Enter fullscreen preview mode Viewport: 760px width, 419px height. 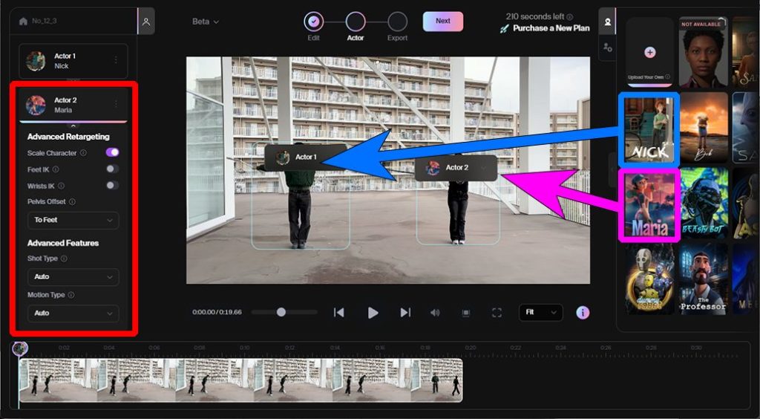click(x=497, y=313)
